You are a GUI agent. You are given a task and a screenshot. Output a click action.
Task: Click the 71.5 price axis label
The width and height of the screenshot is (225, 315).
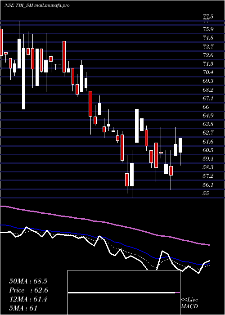pyautogui.click(x=208, y=64)
